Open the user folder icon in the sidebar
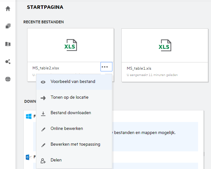Screen dimensions: 211x169 tap(8, 44)
